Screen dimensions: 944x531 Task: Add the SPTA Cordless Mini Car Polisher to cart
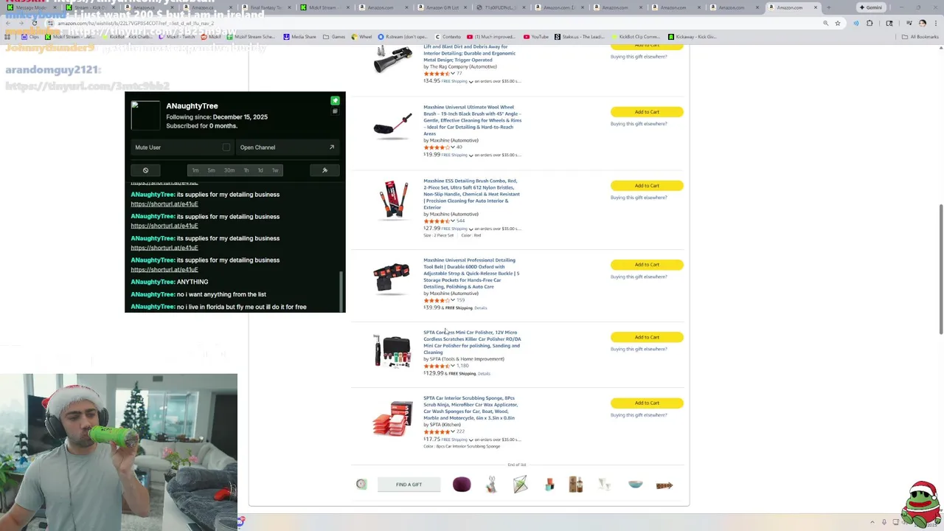click(x=647, y=337)
